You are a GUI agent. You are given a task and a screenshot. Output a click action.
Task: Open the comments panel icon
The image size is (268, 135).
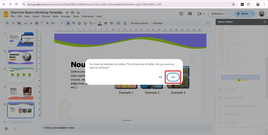pos(190,14)
